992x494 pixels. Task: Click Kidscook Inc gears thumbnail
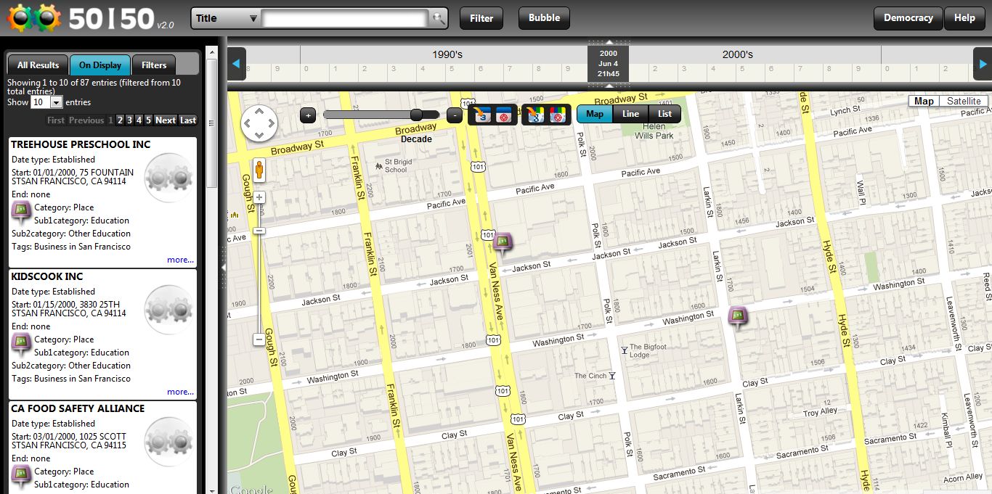[x=169, y=309]
